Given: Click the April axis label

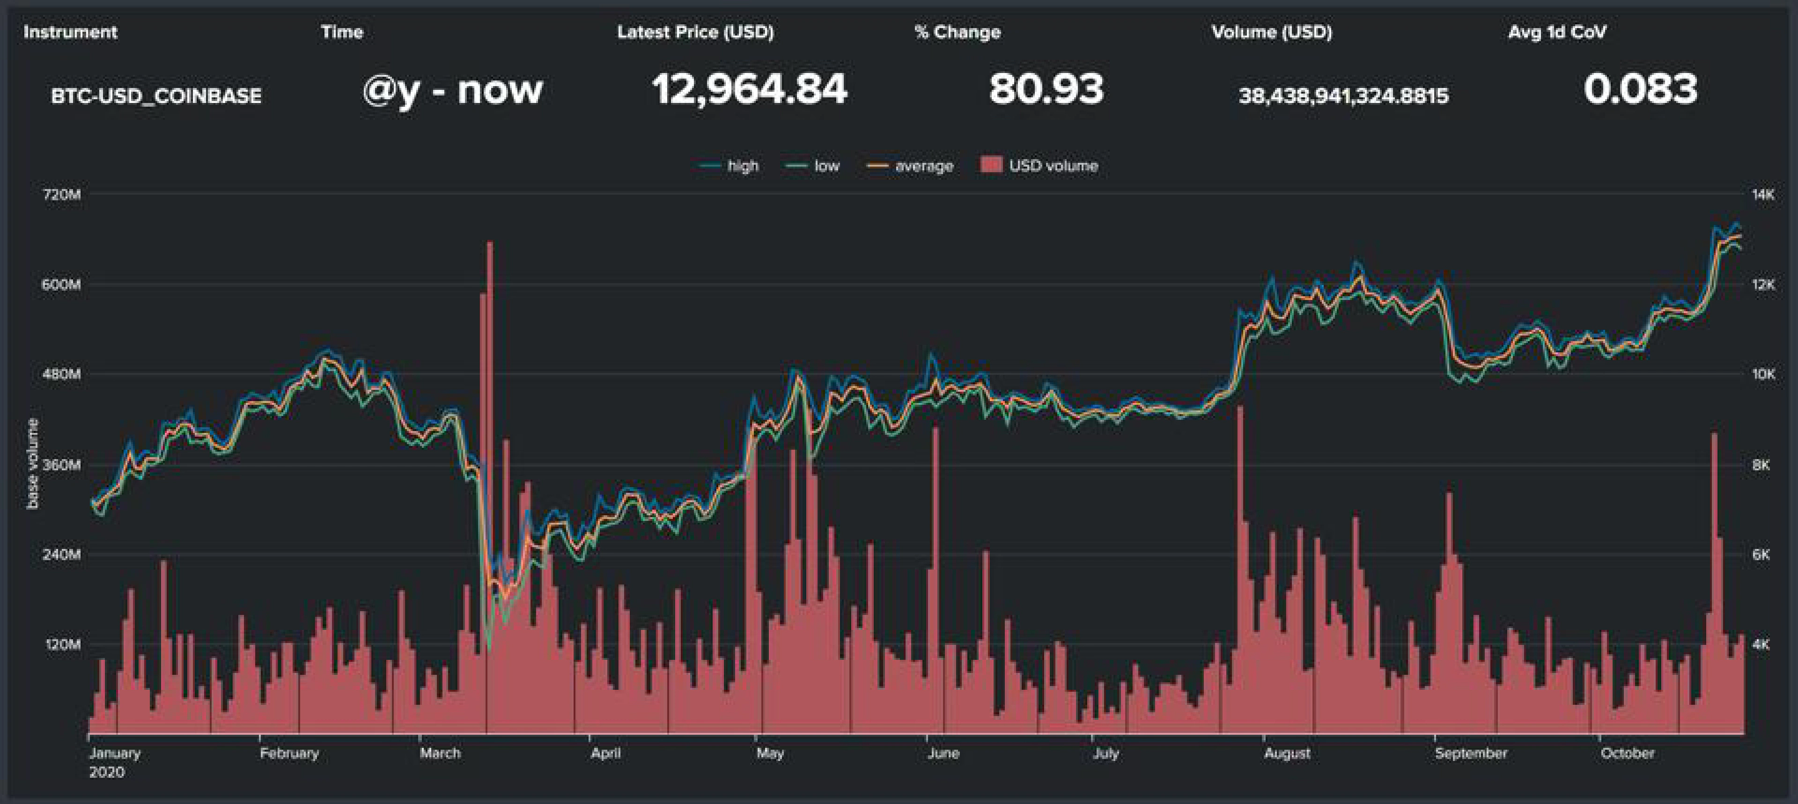Looking at the screenshot, I should pyautogui.click(x=605, y=753).
